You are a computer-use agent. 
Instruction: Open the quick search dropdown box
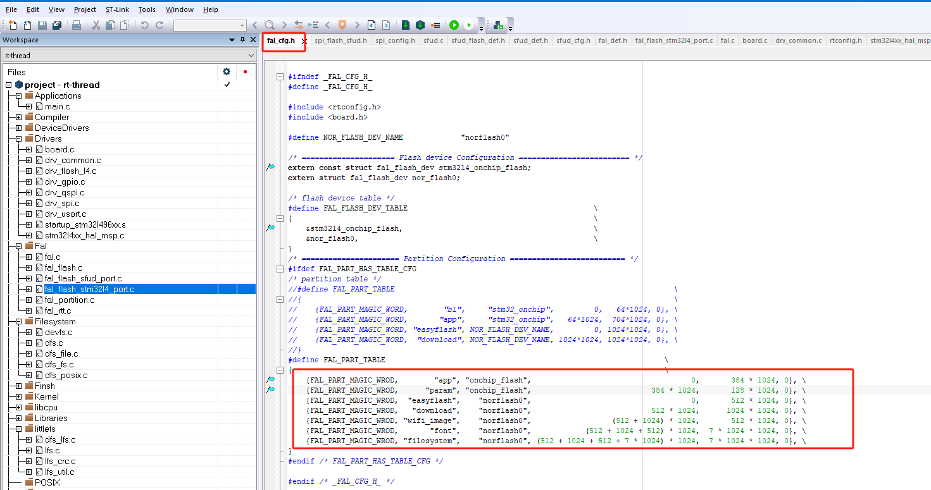pos(210,25)
